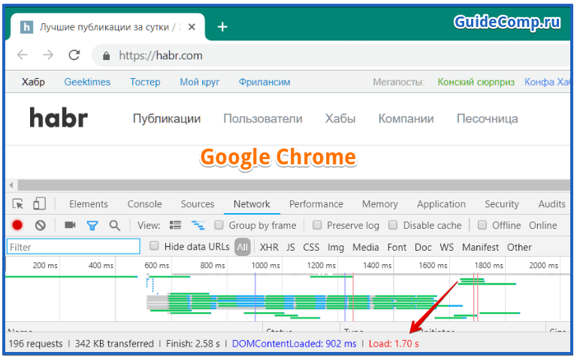The width and height of the screenshot is (577, 358).
Task: Enable the Preserve log checkbox
Action: pyautogui.click(x=317, y=224)
